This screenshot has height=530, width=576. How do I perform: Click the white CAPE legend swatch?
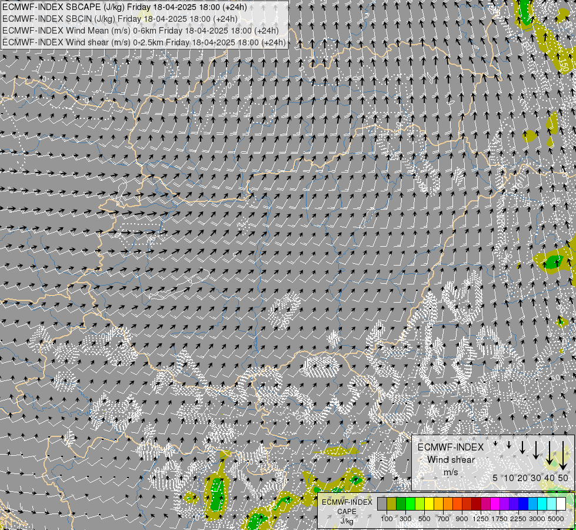pos(561,503)
